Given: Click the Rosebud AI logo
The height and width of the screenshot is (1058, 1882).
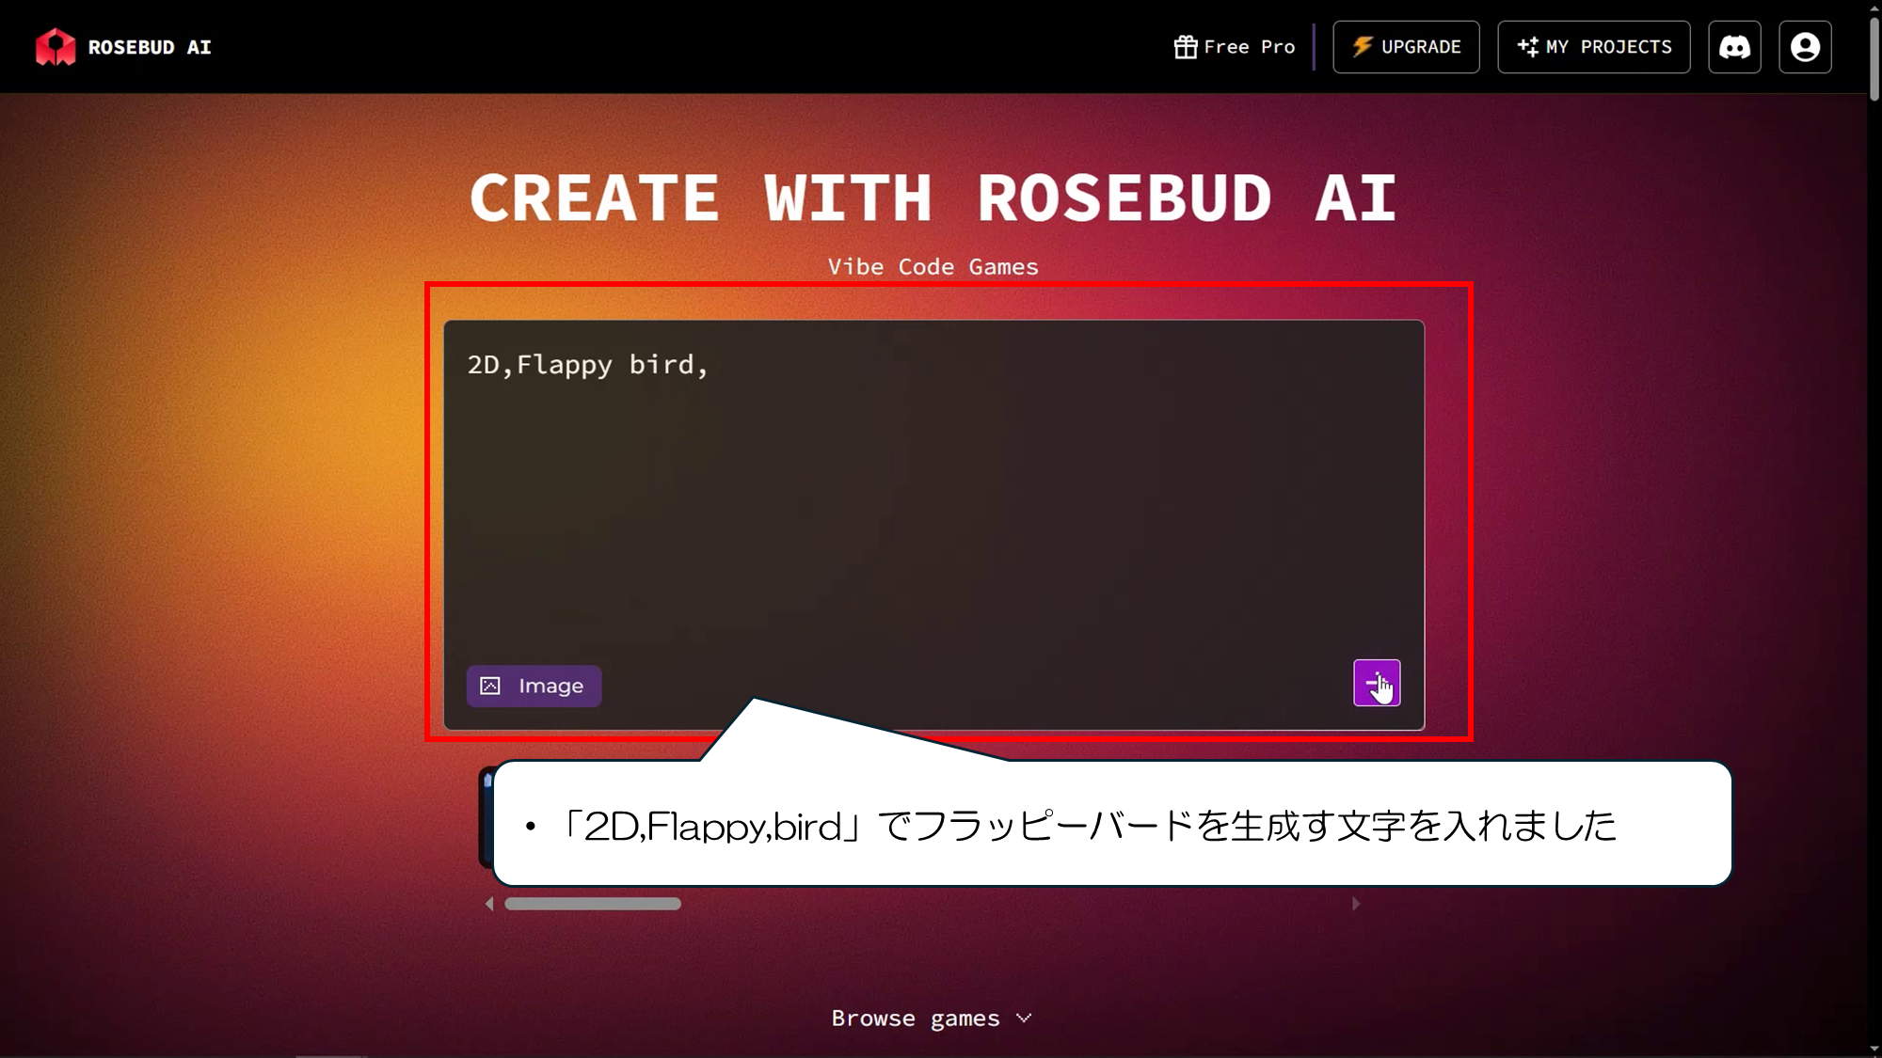Looking at the screenshot, I should coord(56,47).
